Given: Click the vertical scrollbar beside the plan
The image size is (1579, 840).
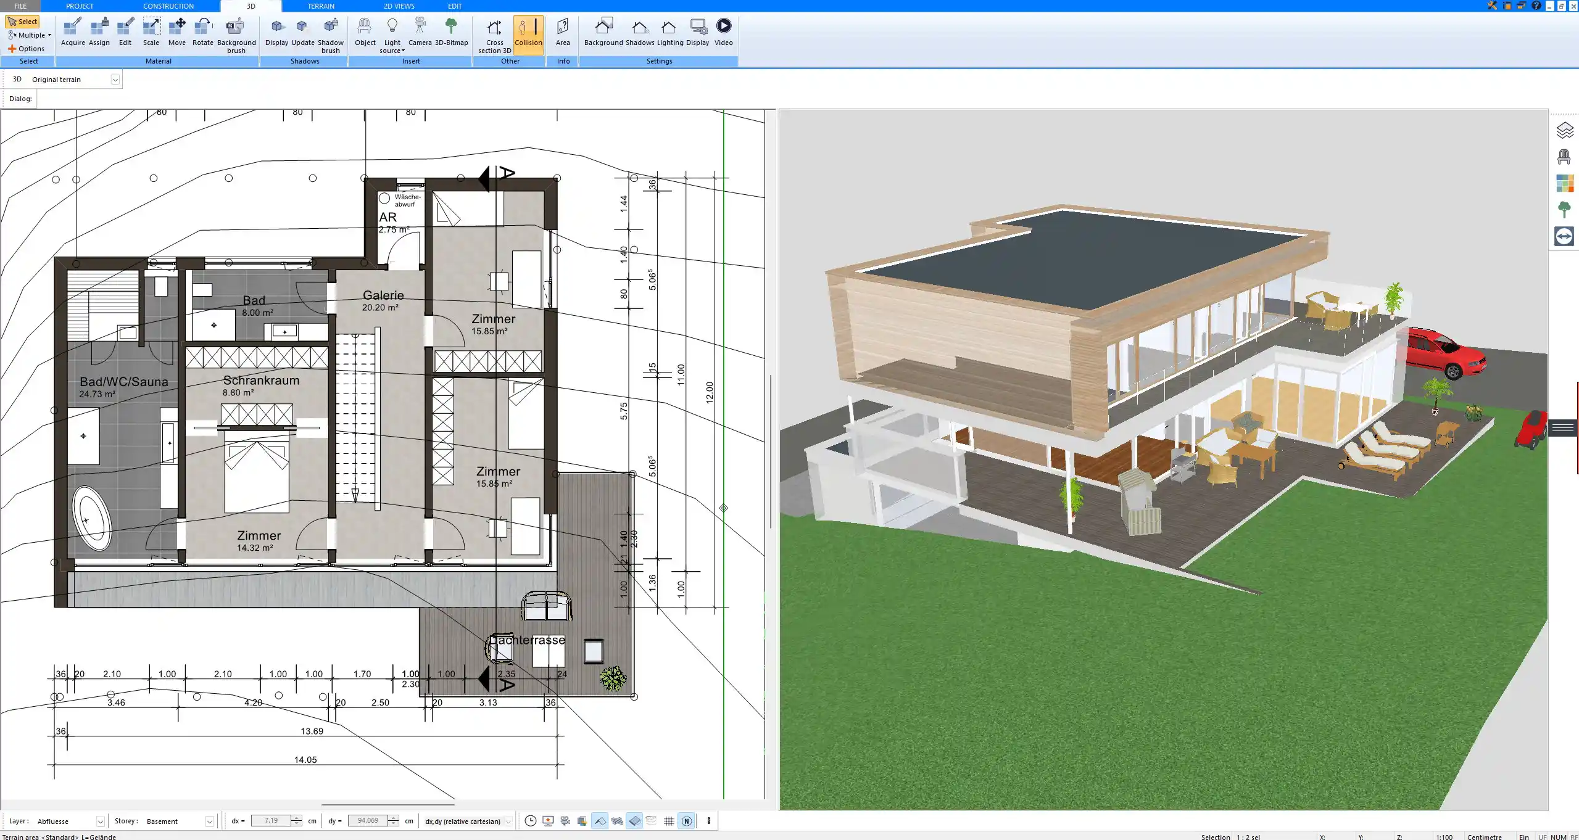Looking at the screenshot, I should [770, 451].
